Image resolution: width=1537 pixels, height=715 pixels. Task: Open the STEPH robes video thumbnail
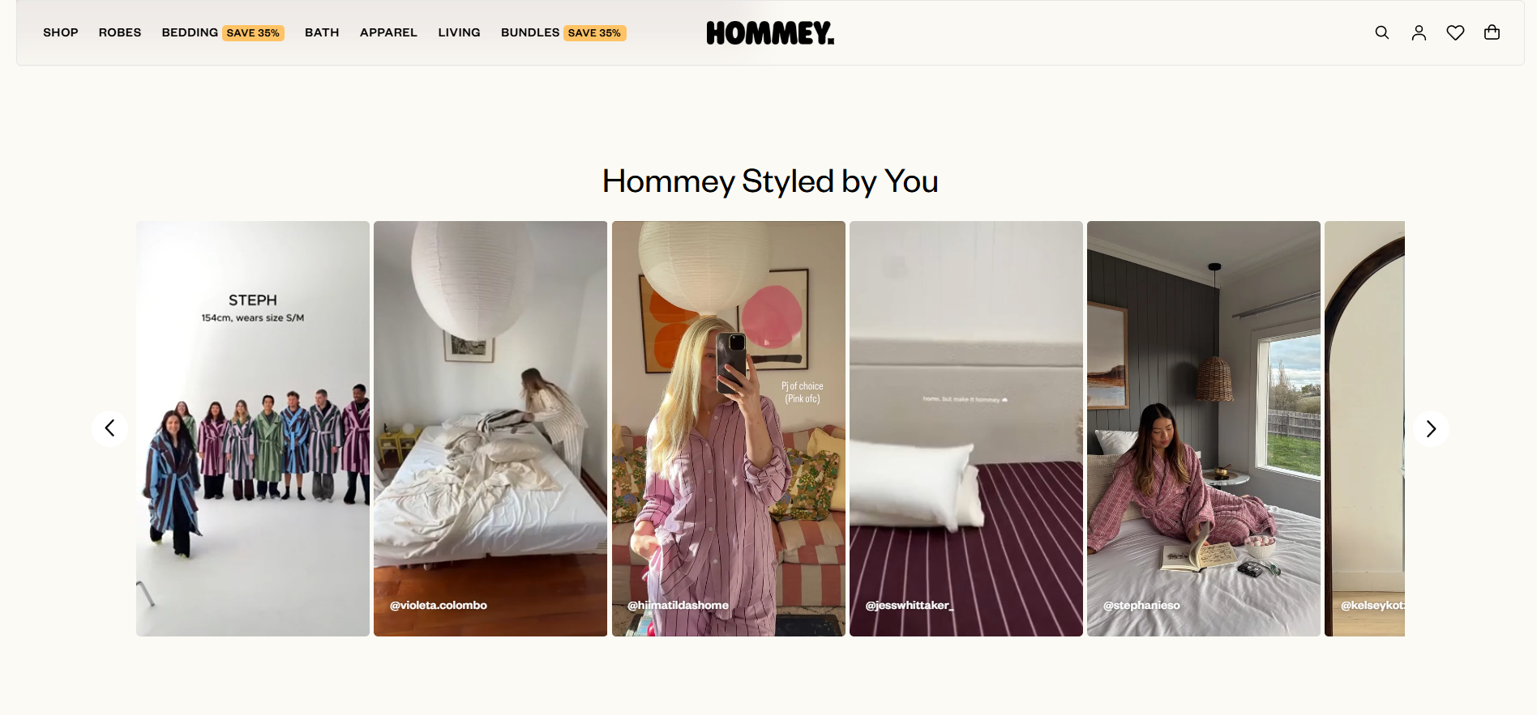(x=253, y=428)
